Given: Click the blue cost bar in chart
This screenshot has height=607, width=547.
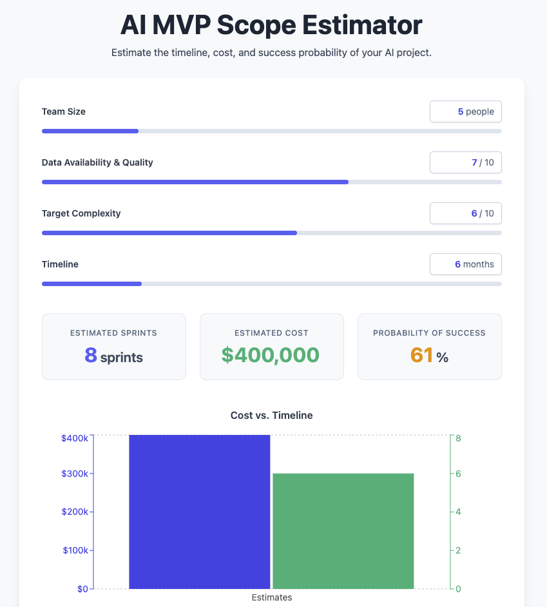Looking at the screenshot, I should click(199, 512).
